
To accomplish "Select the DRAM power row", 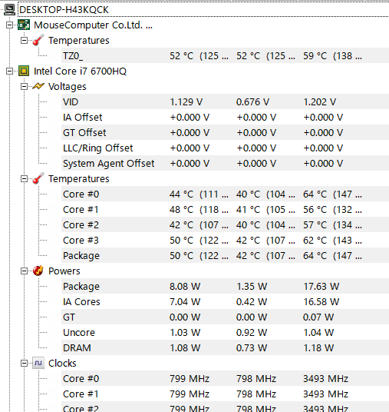I will pos(225,348).
